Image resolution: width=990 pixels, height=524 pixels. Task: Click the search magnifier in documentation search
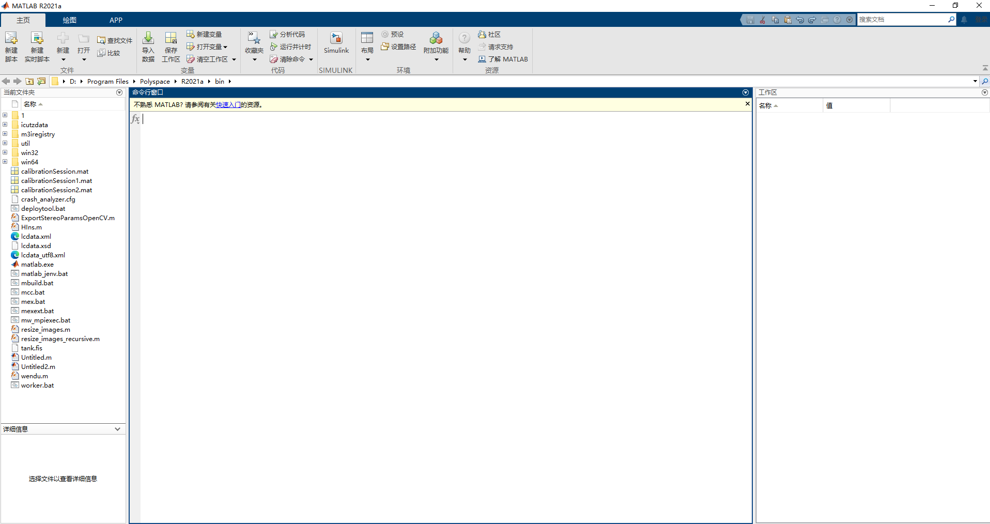[x=951, y=20]
